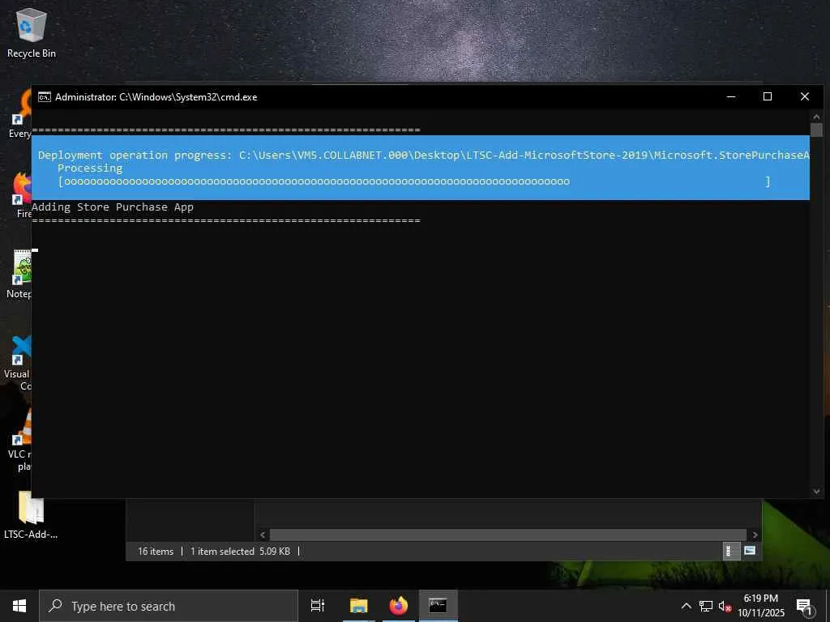The width and height of the screenshot is (830, 622).
Task: Click the cmd.exe window title text
Action: point(156,97)
